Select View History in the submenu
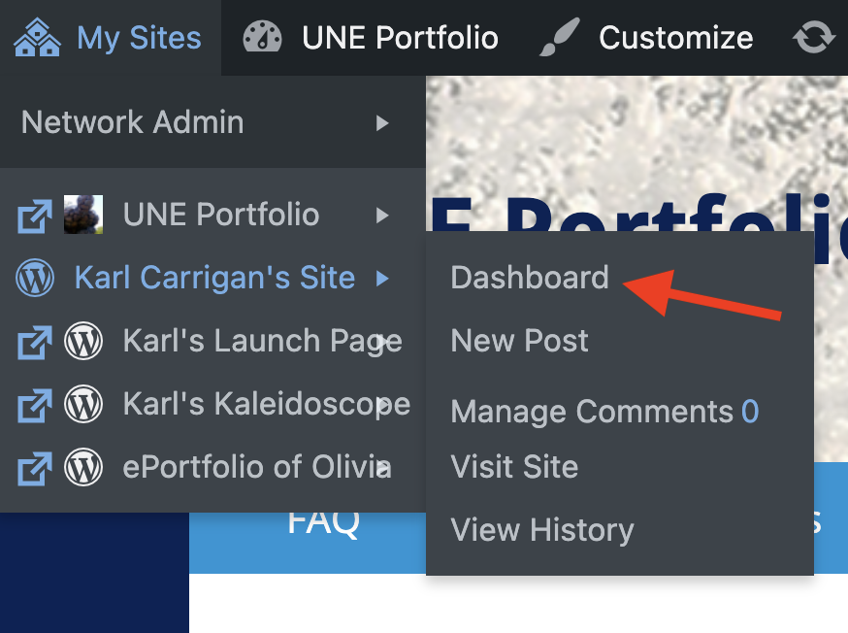The width and height of the screenshot is (848, 633). pos(542,530)
